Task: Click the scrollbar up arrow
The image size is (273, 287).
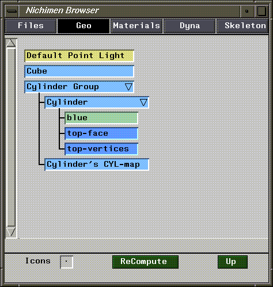Action: [x=11, y=43]
